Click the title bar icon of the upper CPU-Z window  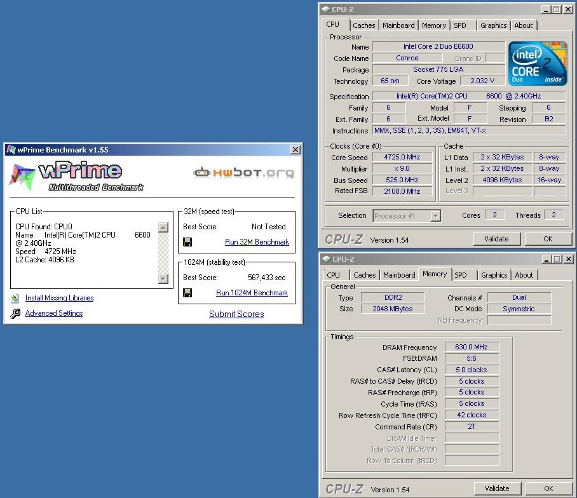coord(325,10)
